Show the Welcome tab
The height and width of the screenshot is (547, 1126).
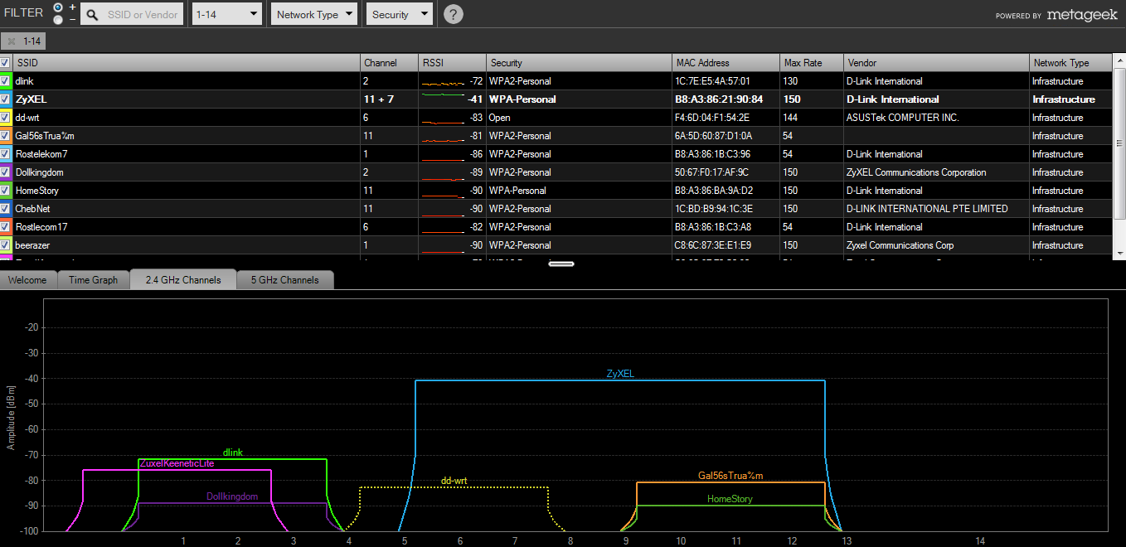click(27, 280)
